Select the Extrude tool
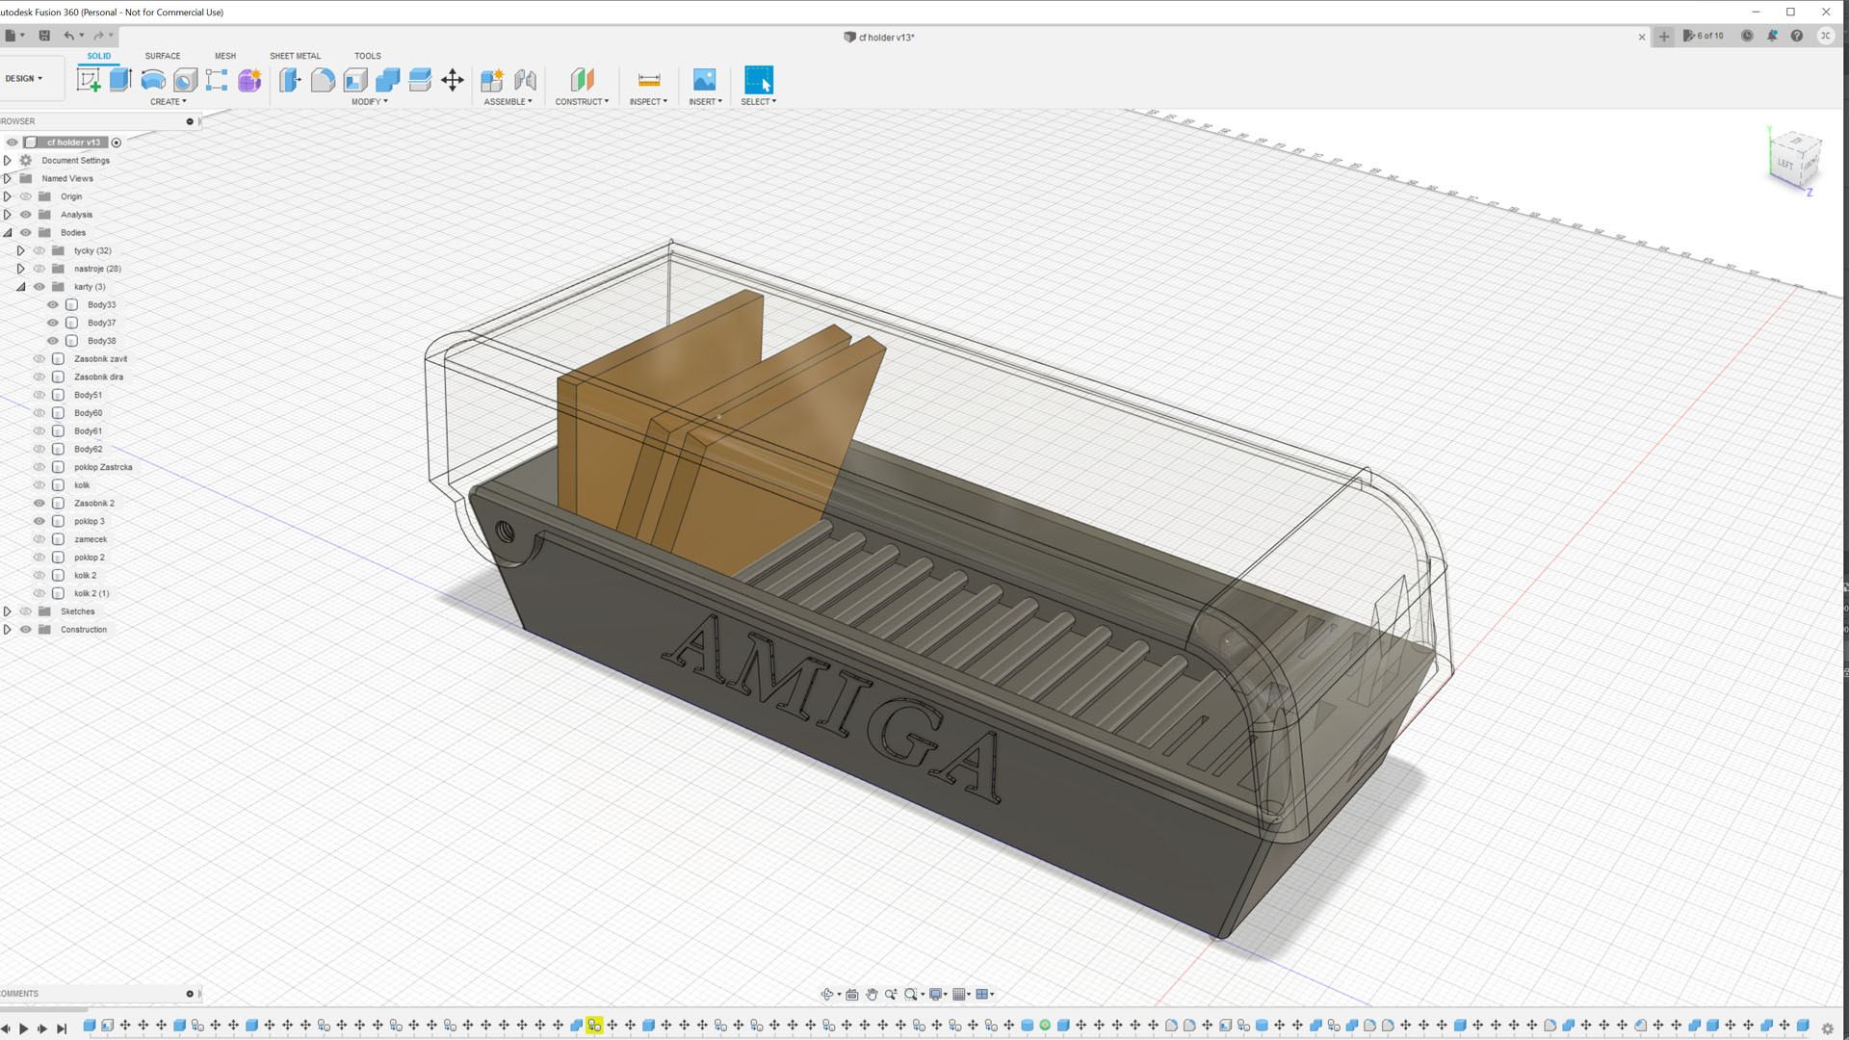 [120, 80]
